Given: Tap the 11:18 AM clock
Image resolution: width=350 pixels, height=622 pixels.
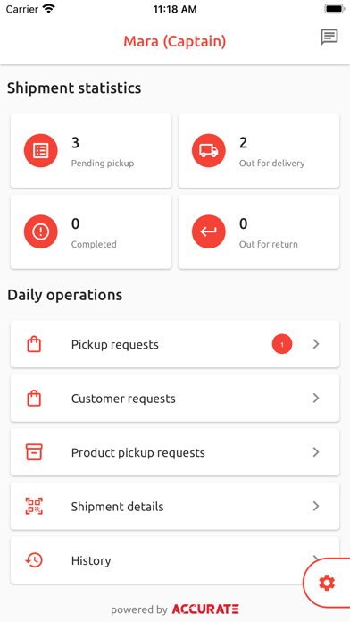Looking at the screenshot, I should 175,10.
